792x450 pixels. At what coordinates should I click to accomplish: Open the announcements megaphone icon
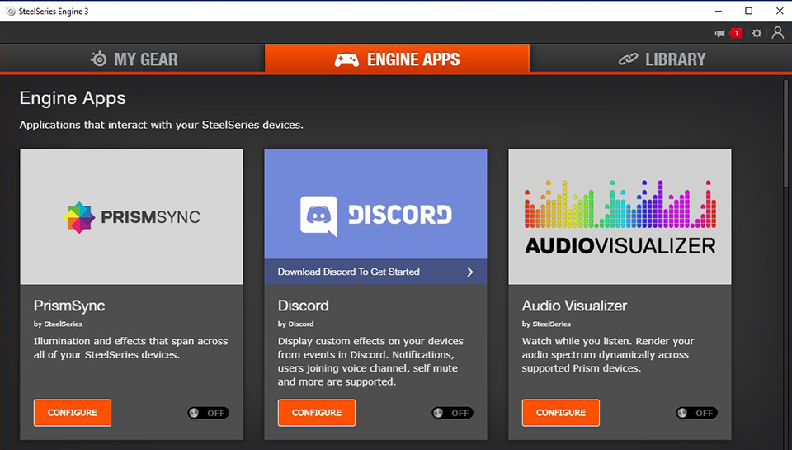(x=719, y=33)
